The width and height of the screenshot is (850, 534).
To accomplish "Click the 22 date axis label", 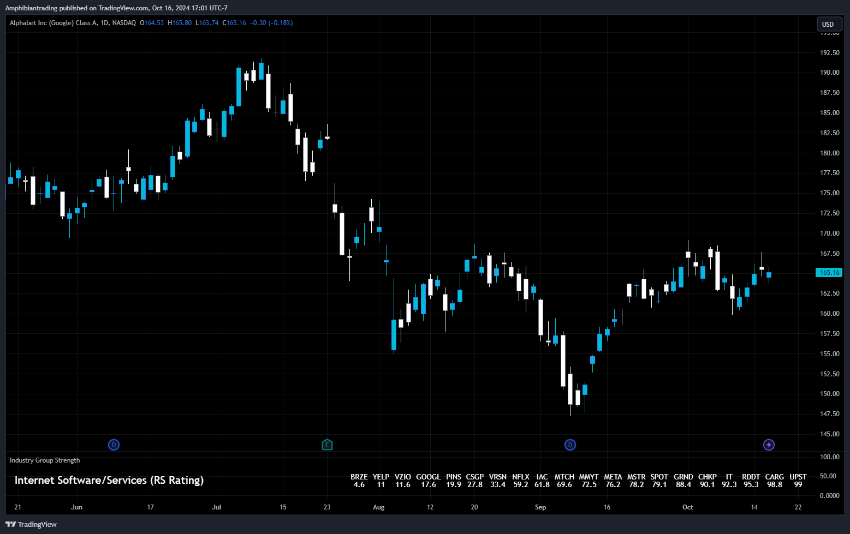I will 798,507.
